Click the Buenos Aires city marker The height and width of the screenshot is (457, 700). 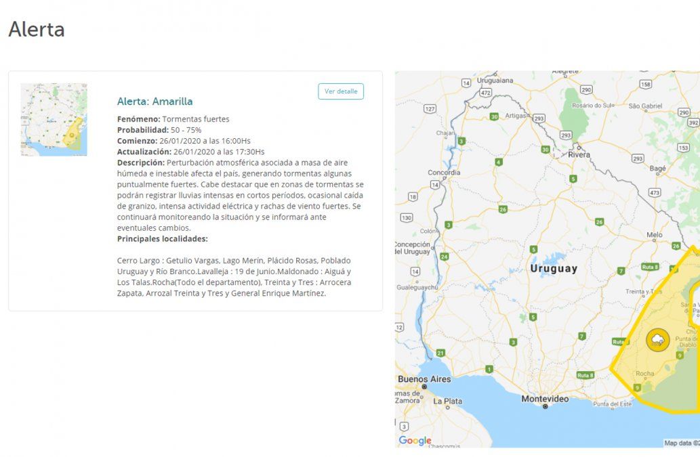(425, 387)
